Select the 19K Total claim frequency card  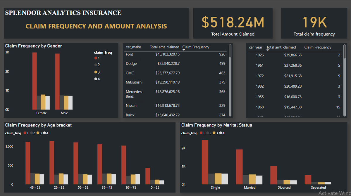(x=314, y=23)
